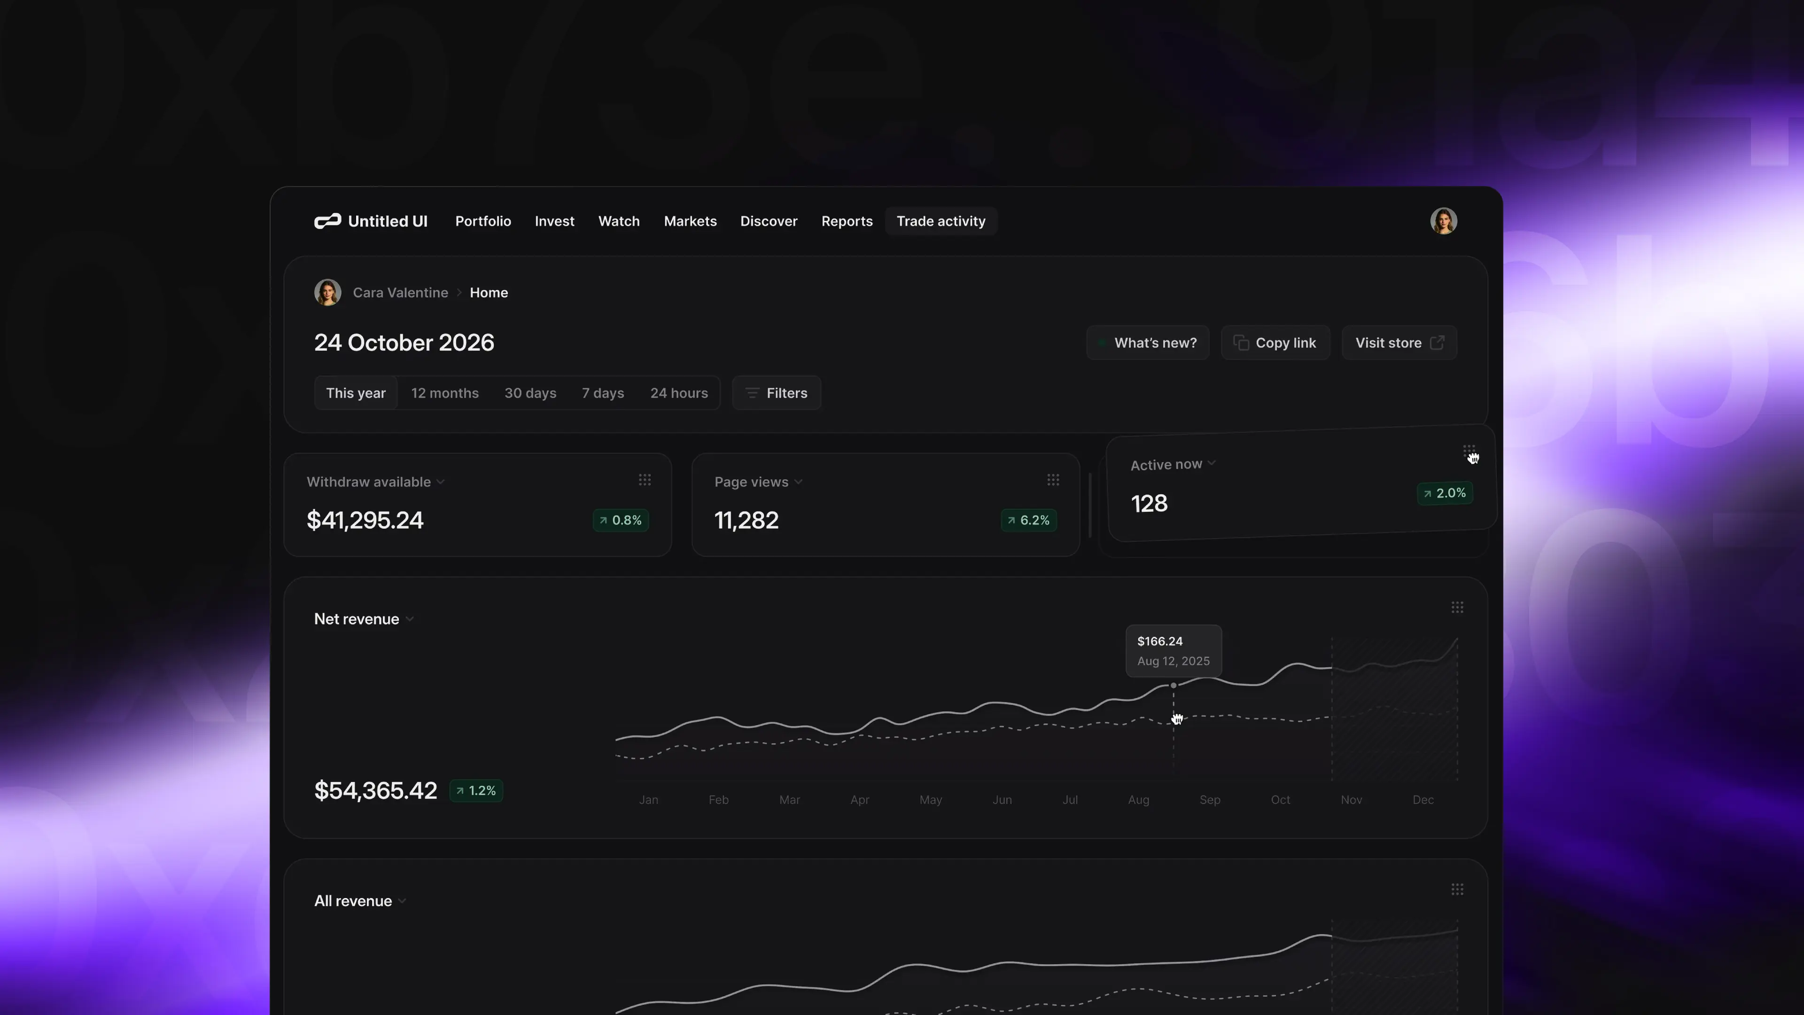
Task: Click the Visit store button
Action: point(1399,343)
